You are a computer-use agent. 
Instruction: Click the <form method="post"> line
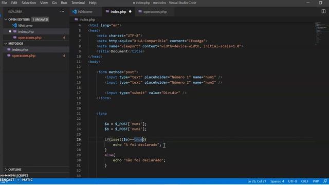coord(117,72)
